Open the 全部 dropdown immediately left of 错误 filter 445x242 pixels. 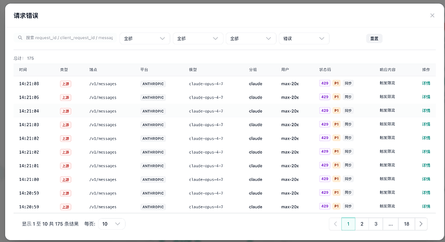[x=251, y=38]
